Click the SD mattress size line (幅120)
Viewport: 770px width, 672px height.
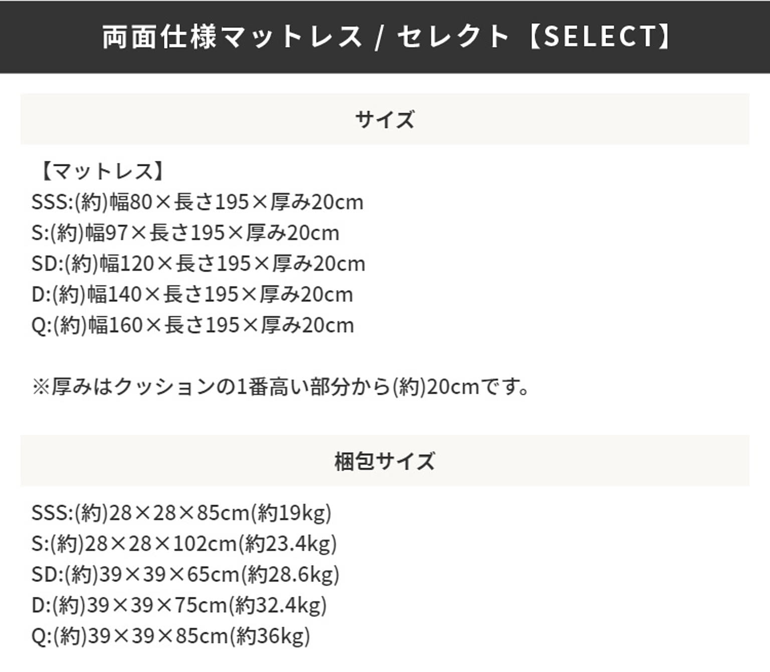[199, 264]
